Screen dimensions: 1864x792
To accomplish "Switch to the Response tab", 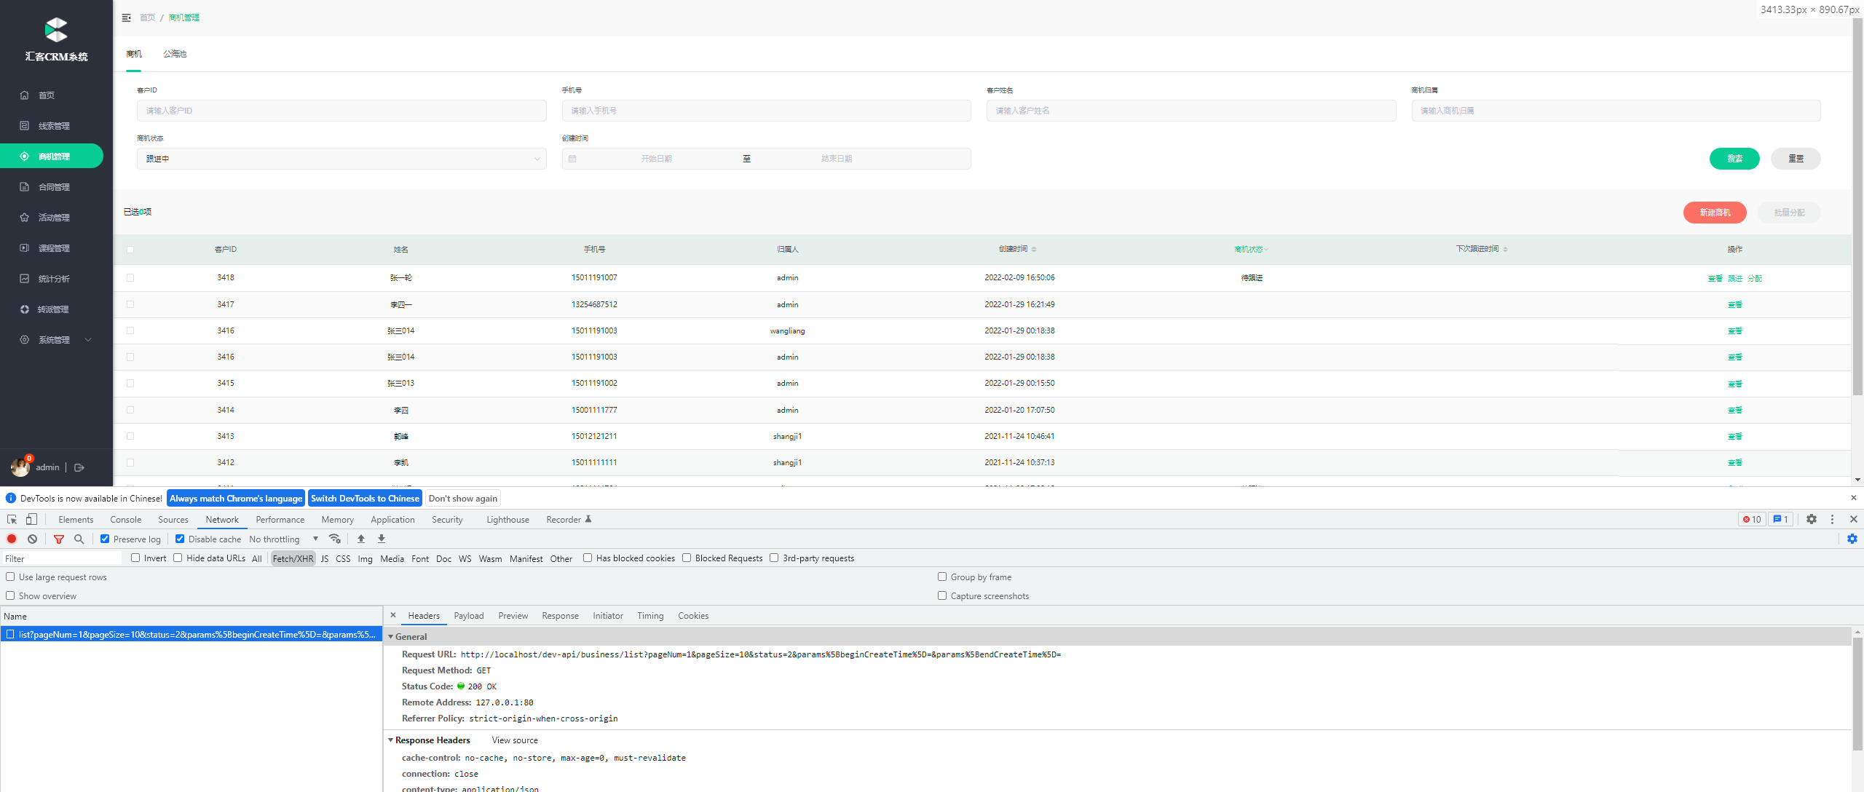I will (560, 616).
